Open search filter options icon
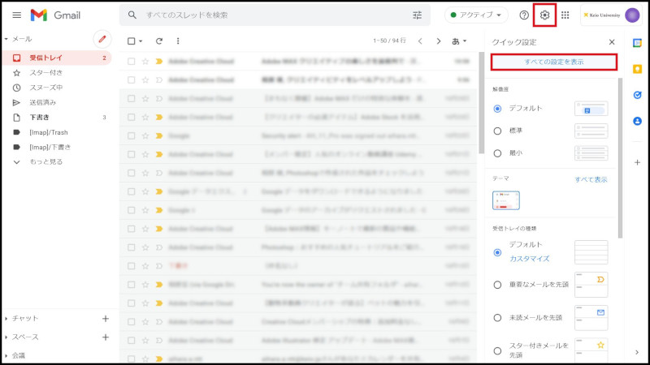 (418, 15)
